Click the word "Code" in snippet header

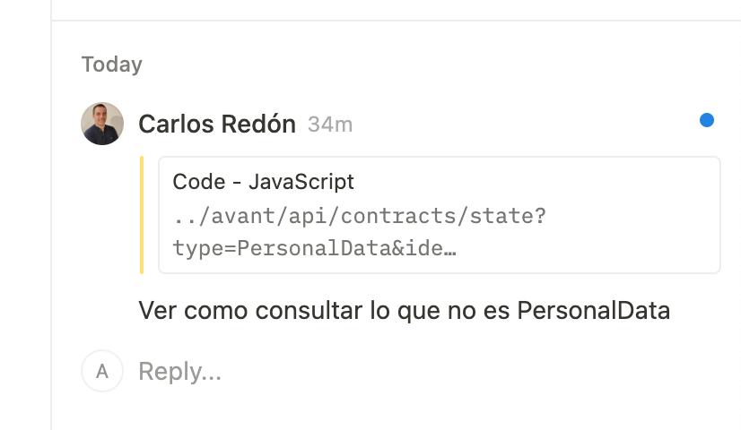pos(198,182)
